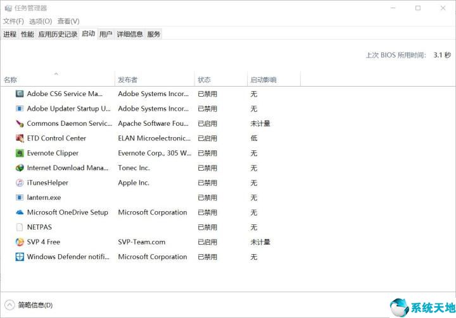456x318 pixels.
Task: Click Microsoft Corporation publisher in OneDrive row
Action: [x=153, y=212]
